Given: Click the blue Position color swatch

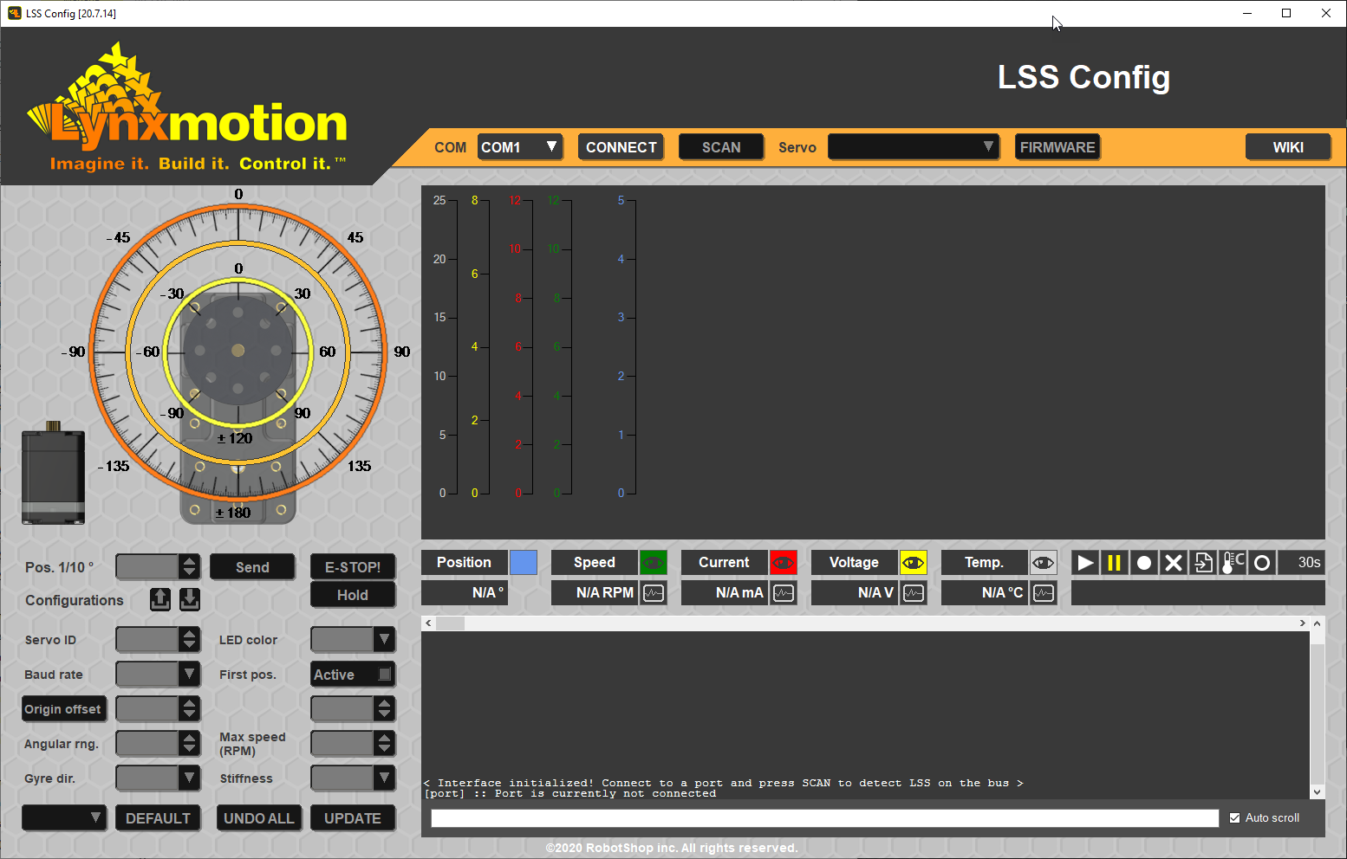Looking at the screenshot, I should [x=524, y=563].
